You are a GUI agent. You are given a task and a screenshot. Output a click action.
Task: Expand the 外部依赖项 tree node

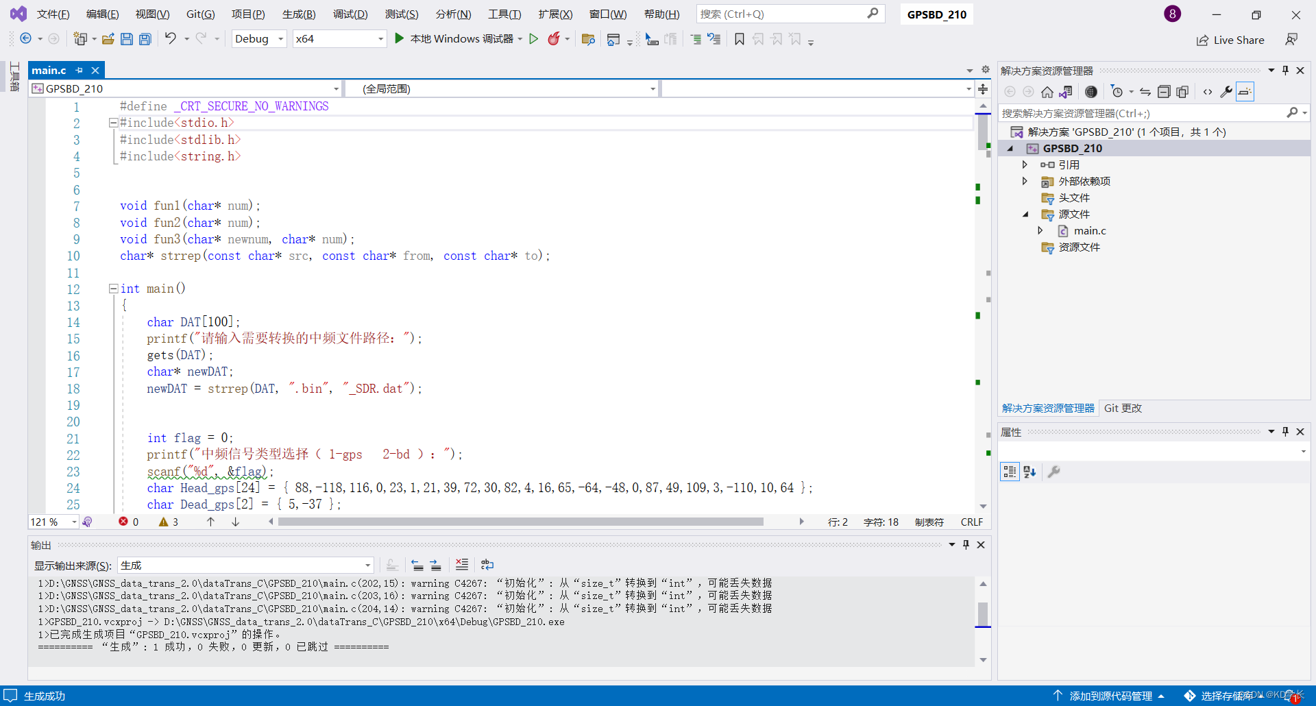1025,181
